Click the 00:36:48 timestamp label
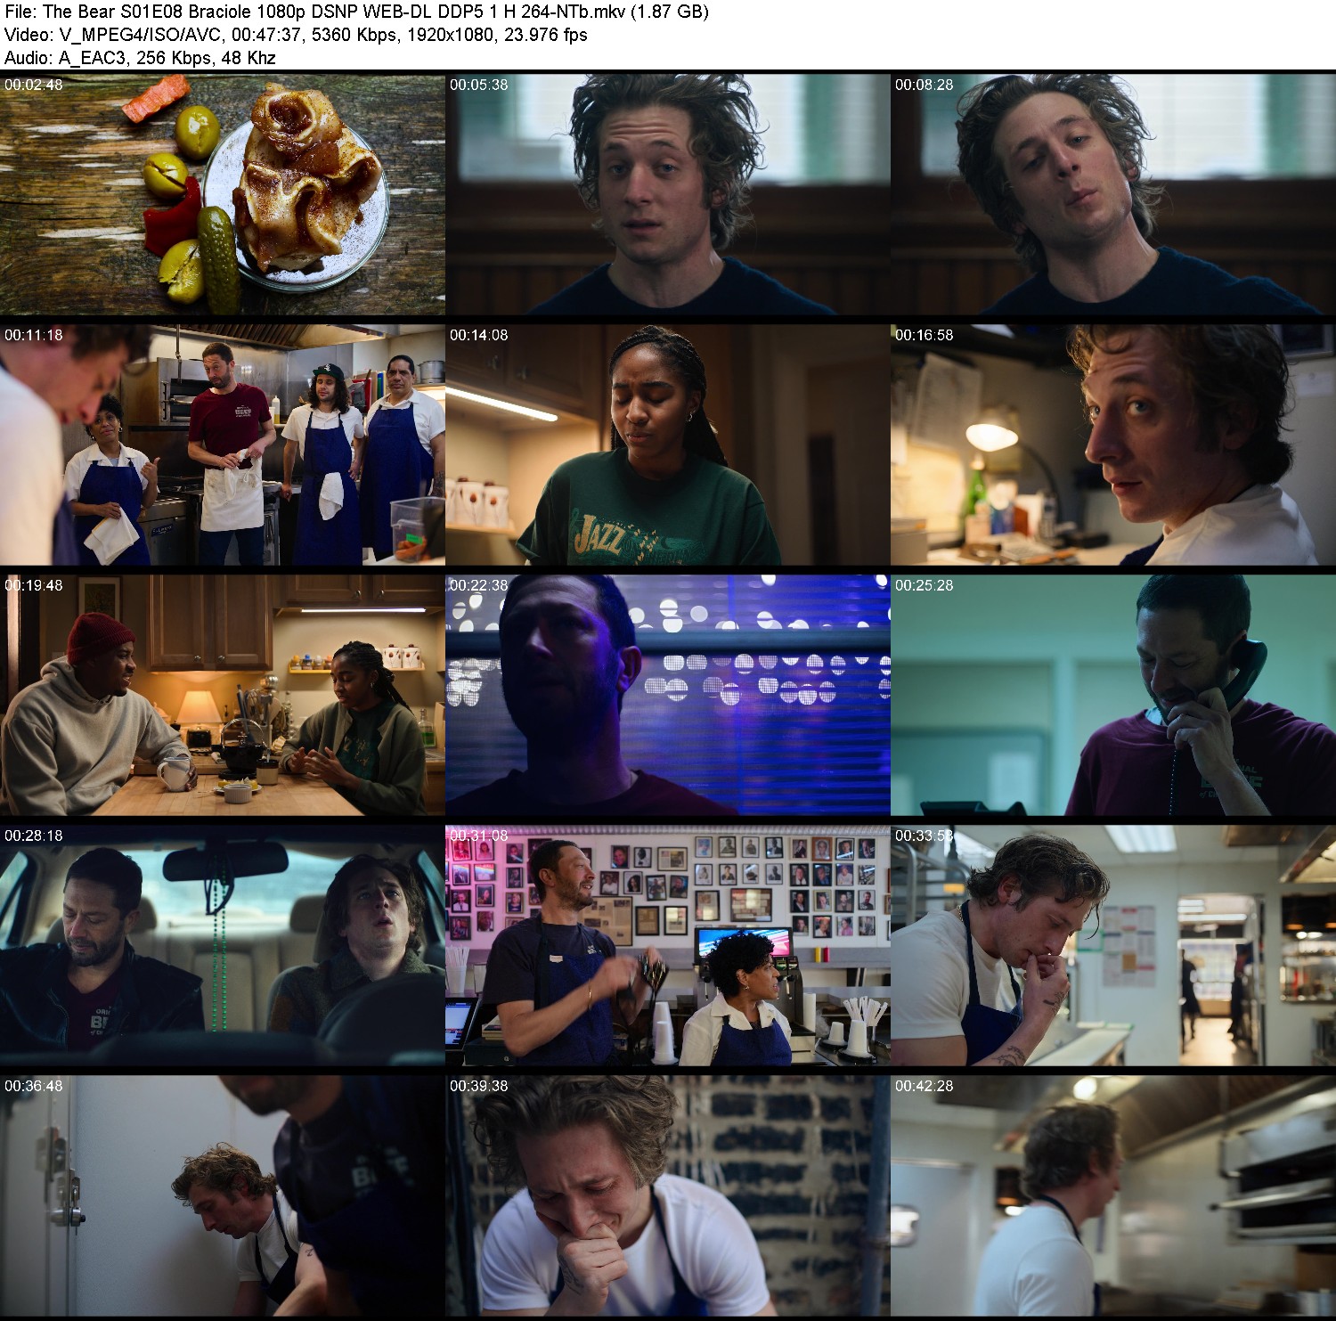The width and height of the screenshot is (1336, 1321). [x=34, y=1086]
